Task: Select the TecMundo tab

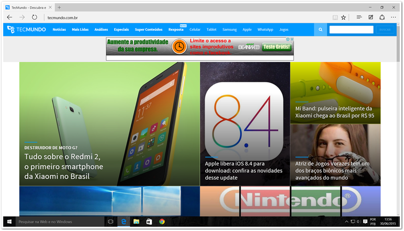Action: [28, 8]
